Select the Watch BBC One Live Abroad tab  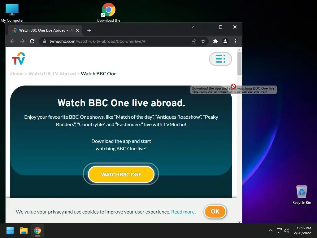[x=45, y=30]
